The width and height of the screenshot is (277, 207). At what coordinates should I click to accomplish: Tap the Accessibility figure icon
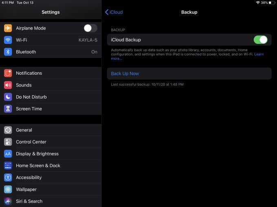point(8,177)
